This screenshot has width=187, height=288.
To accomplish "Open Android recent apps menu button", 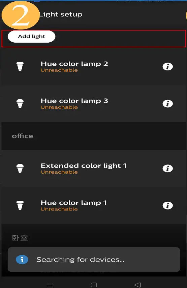I will coord(50,285).
